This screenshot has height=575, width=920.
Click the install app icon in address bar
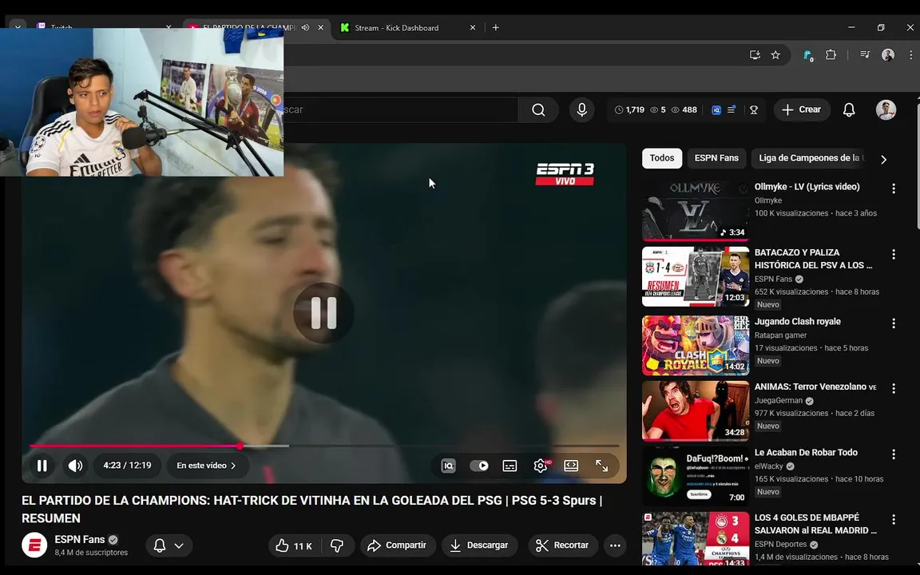(x=755, y=55)
